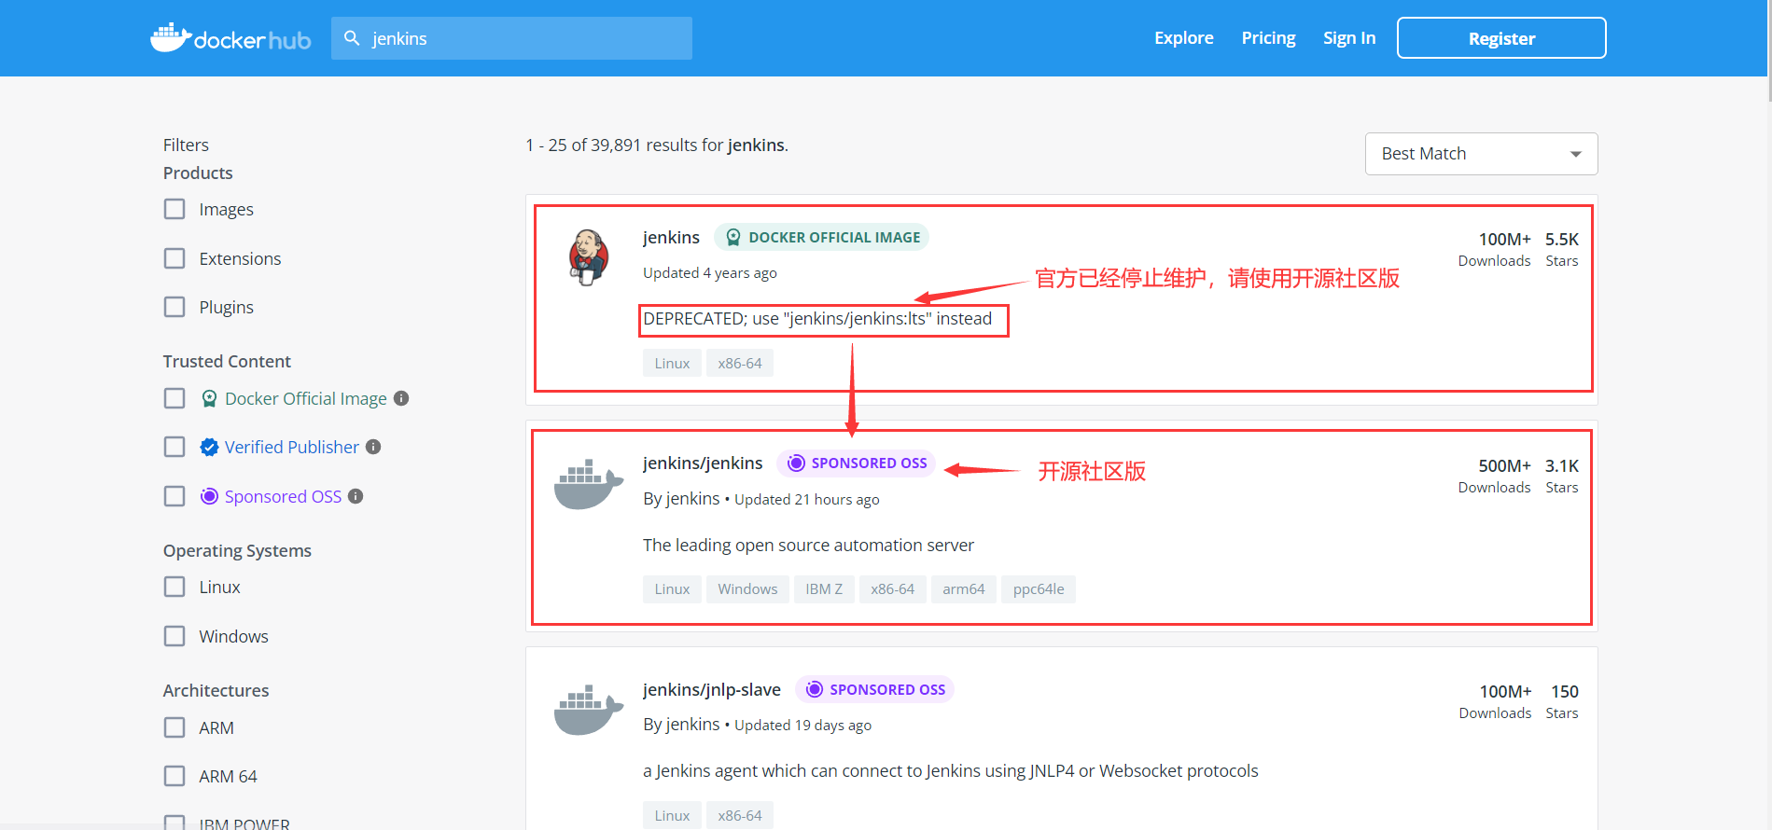The height and width of the screenshot is (830, 1772).
Task: Click Sponsored OSS info icon in filters
Action: (356, 496)
